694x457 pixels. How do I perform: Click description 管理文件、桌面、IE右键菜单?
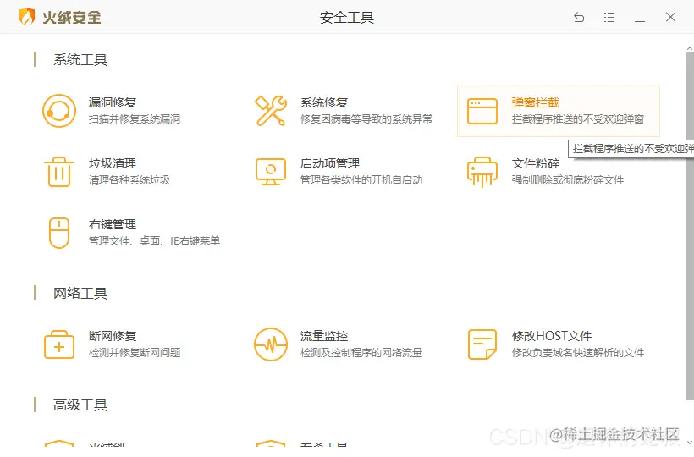tap(154, 241)
